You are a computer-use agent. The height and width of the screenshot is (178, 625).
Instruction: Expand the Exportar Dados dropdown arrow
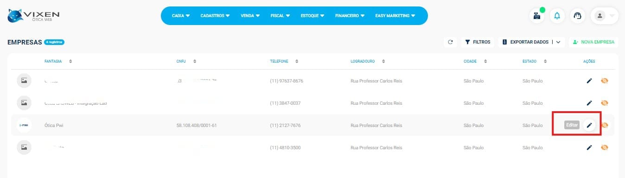(558, 42)
